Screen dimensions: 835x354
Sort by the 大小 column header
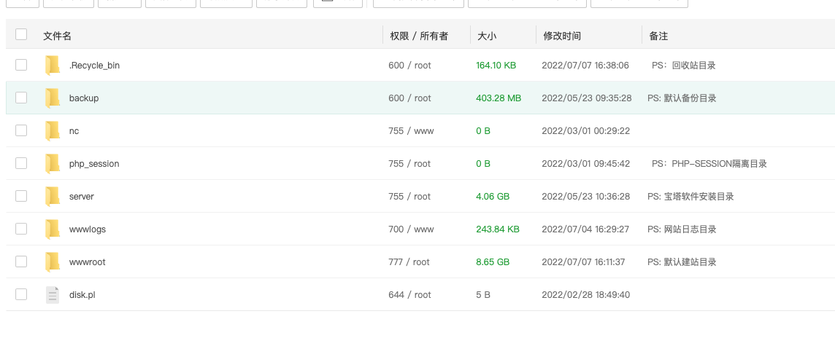[487, 36]
